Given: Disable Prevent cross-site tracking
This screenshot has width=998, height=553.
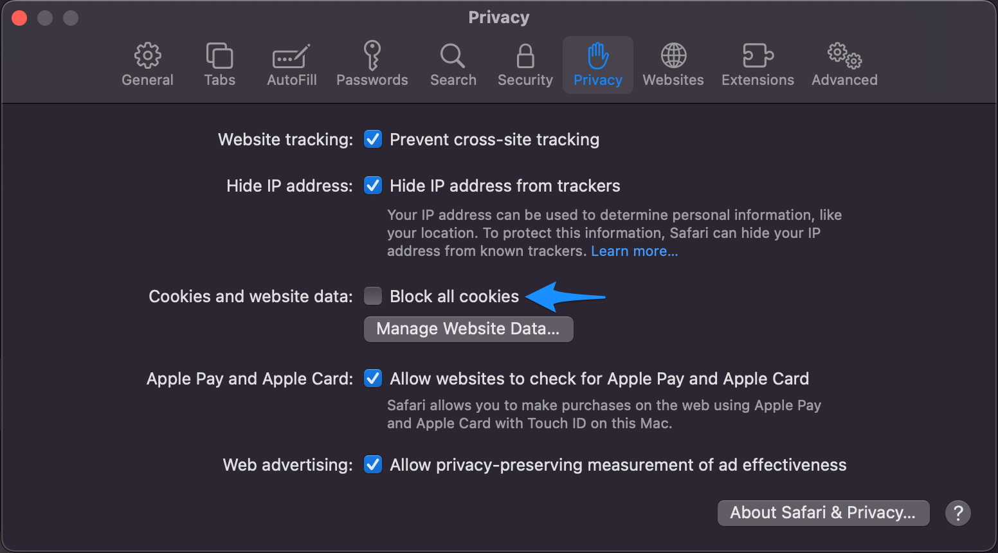Looking at the screenshot, I should [x=373, y=139].
